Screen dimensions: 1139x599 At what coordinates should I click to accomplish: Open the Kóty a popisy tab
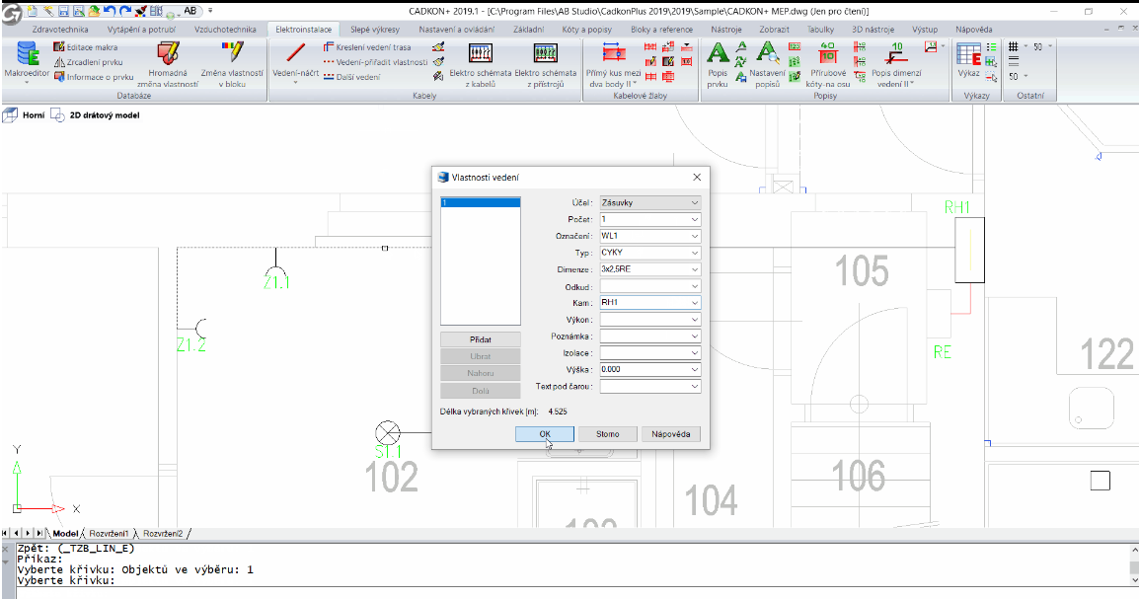pos(587,30)
